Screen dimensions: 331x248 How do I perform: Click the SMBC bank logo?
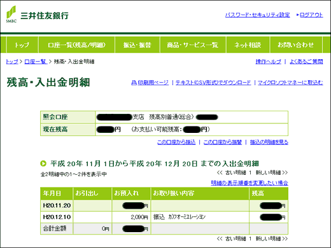tap(11, 14)
